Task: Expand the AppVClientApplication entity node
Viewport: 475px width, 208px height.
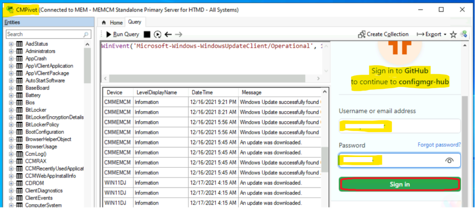Action: (11, 66)
